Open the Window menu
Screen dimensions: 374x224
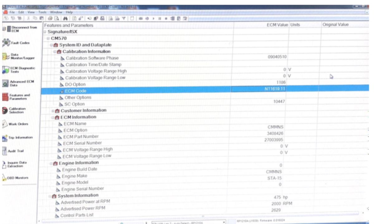56,12
